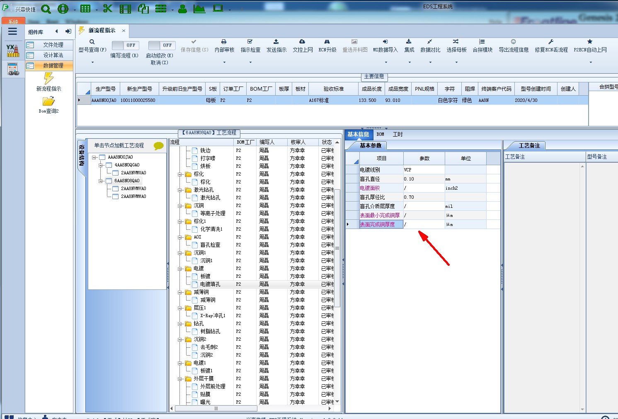Click 内部审核 printer tool
Image resolution: width=618 pixels, height=419 pixels.
click(224, 46)
